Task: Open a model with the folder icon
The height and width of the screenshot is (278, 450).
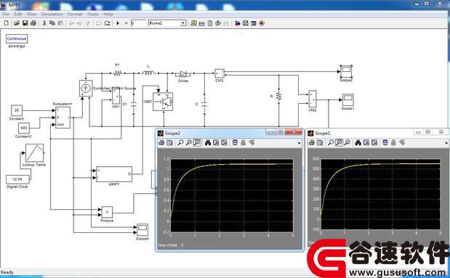Action: [17, 23]
